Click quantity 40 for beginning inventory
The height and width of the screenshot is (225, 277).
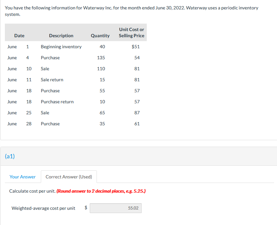click(102, 47)
